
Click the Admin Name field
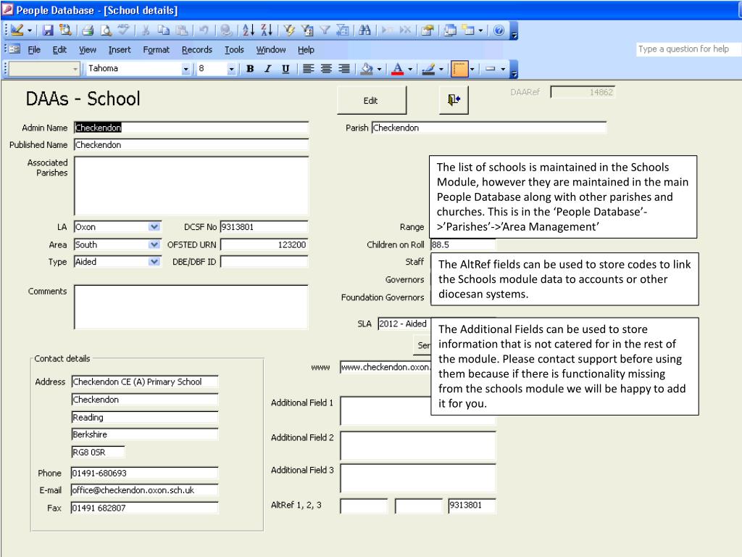(191, 128)
